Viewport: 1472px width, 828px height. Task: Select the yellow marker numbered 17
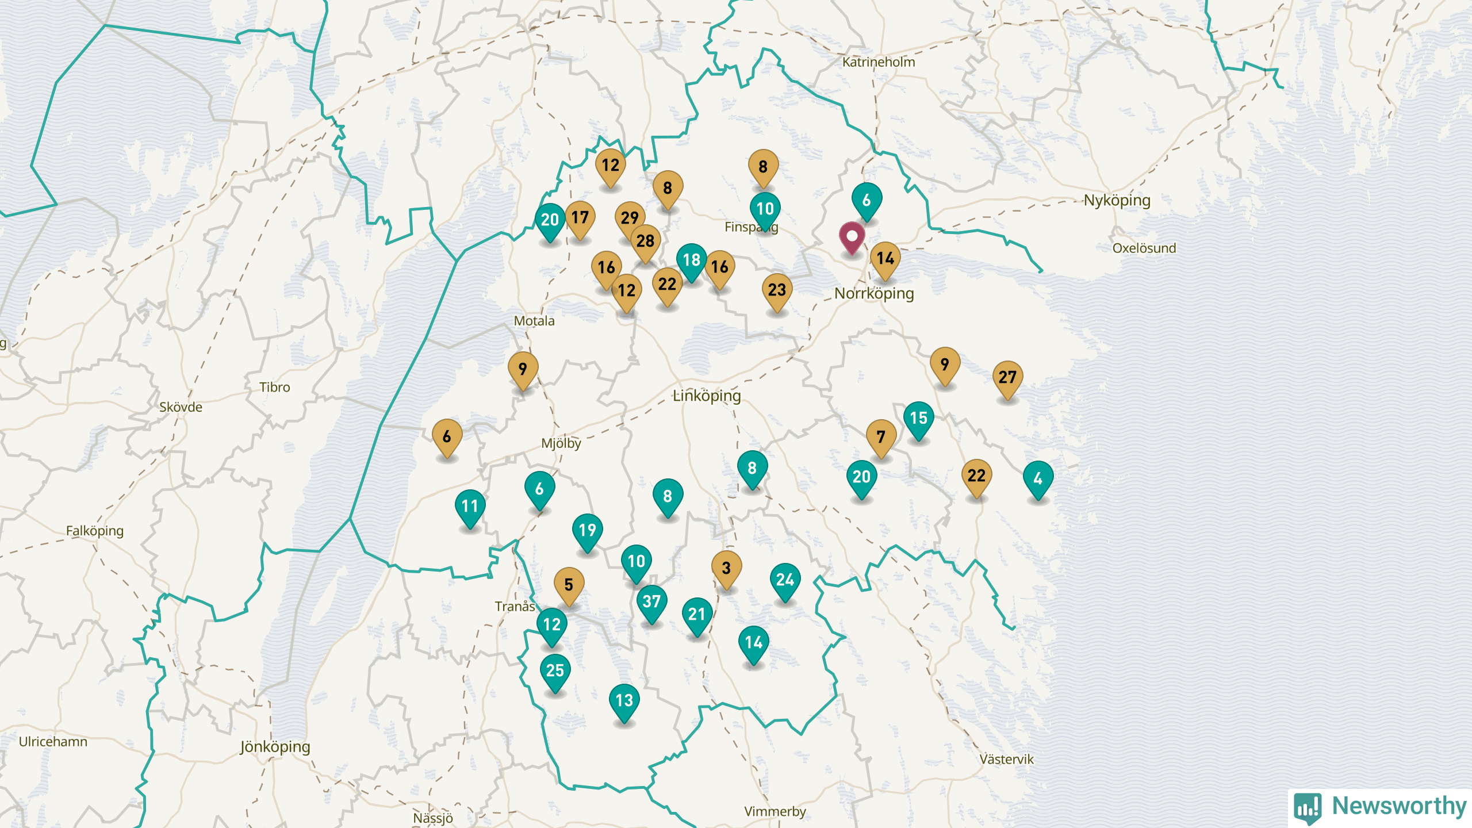click(580, 217)
